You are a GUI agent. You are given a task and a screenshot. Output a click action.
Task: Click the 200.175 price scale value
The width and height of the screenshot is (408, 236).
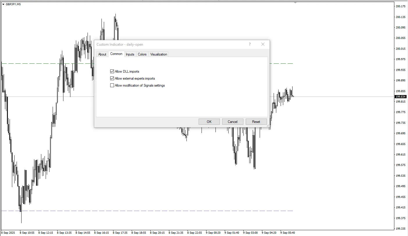pyautogui.click(x=400, y=6)
